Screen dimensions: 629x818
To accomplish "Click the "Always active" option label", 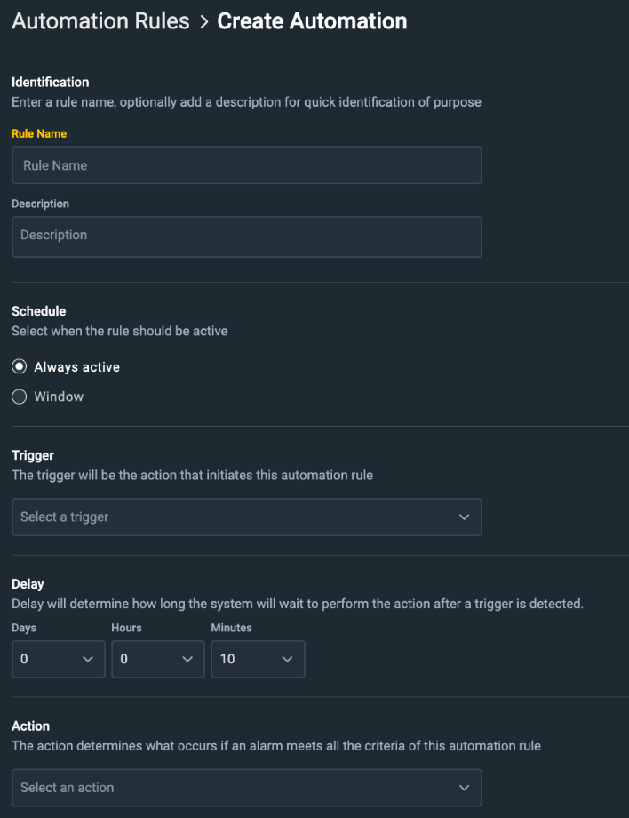I will pyautogui.click(x=76, y=367).
